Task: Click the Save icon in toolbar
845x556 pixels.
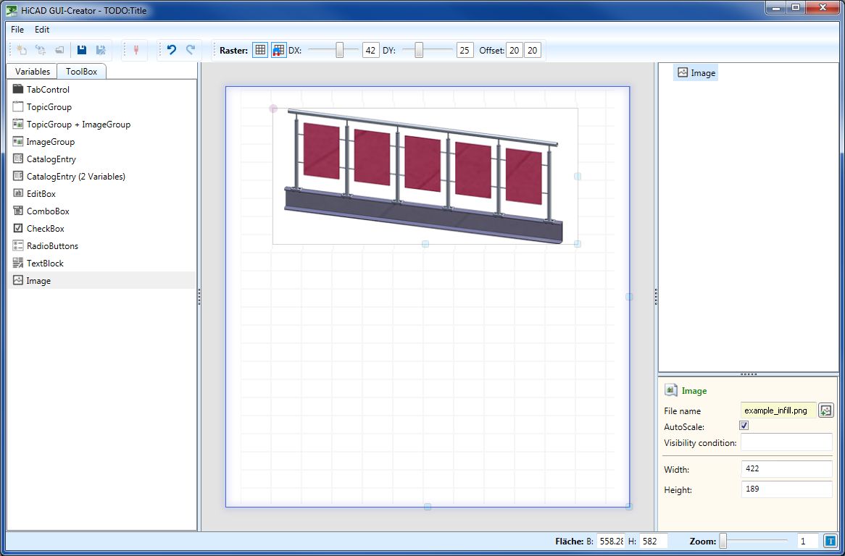Action: pos(82,50)
